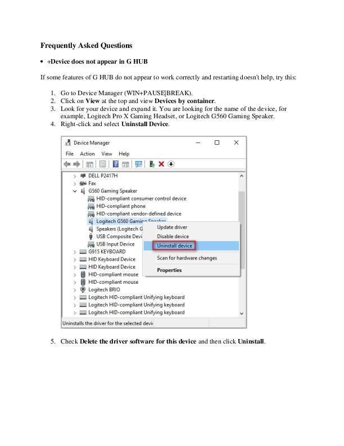Click the Update device driver green-arrow icon
344x446 pixels.
coord(152,164)
